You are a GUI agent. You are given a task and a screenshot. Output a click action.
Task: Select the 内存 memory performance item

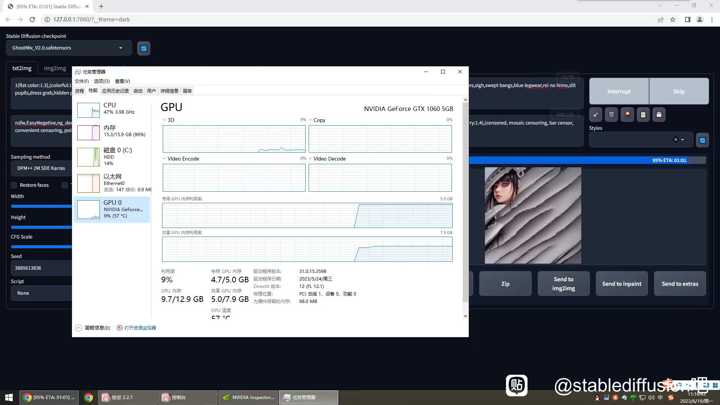(x=112, y=132)
